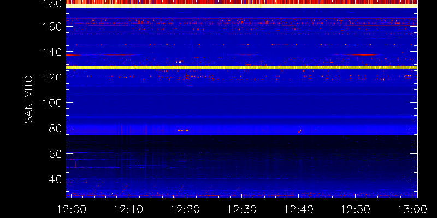Click the 60 frequency label

(x=56, y=154)
